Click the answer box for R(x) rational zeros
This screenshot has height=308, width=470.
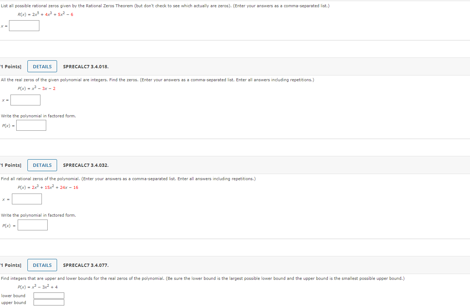tap(24, 26)
